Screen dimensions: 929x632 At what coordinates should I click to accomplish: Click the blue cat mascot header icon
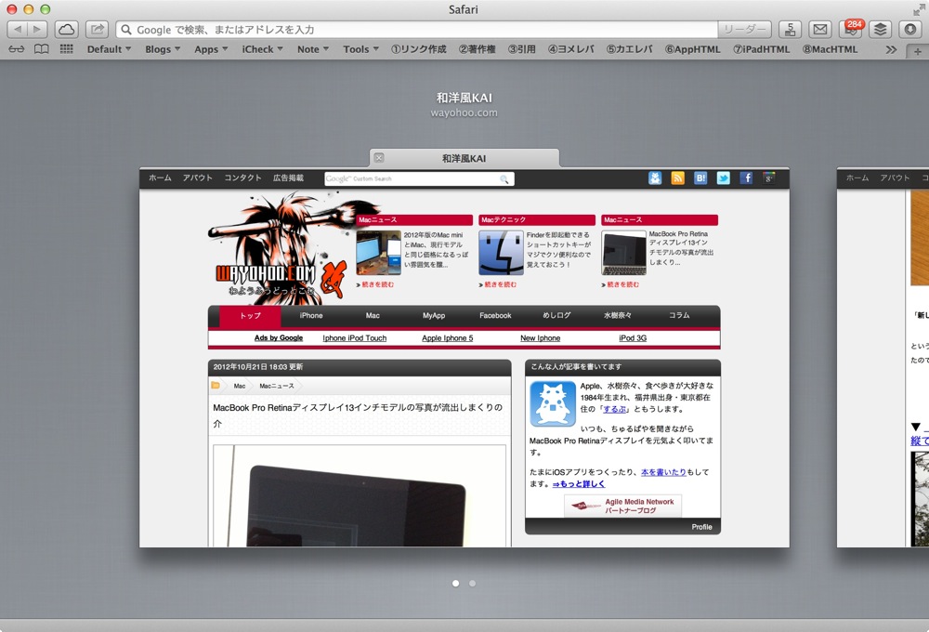tap(655, 178)
